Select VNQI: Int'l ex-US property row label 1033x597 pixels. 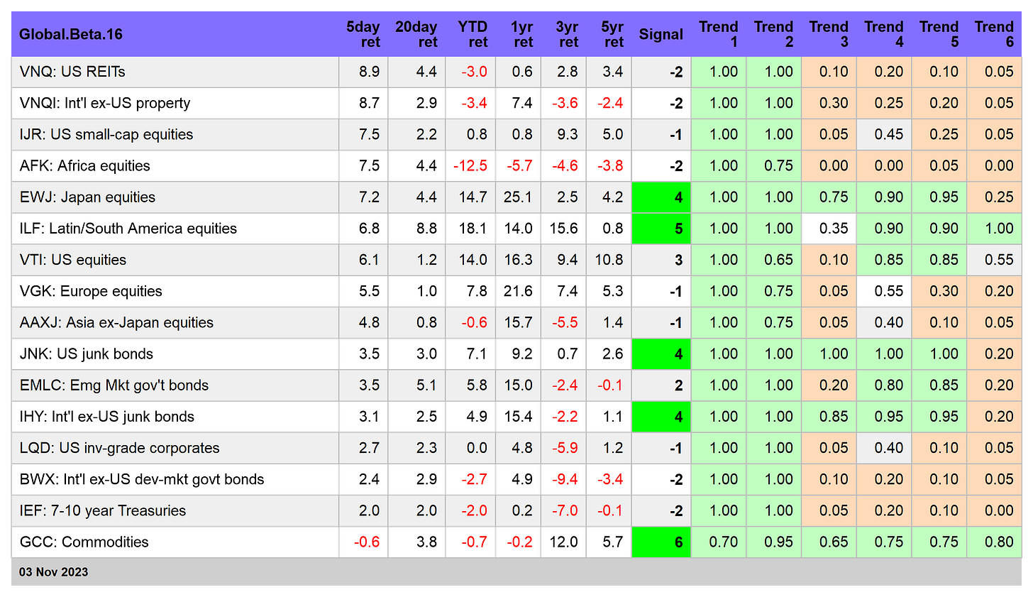[x=105, y=103]
